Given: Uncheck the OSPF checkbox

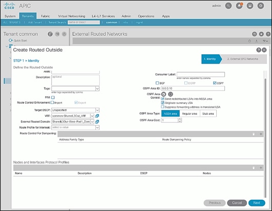Looking at the screenshot, I should [x=215, y=83].
